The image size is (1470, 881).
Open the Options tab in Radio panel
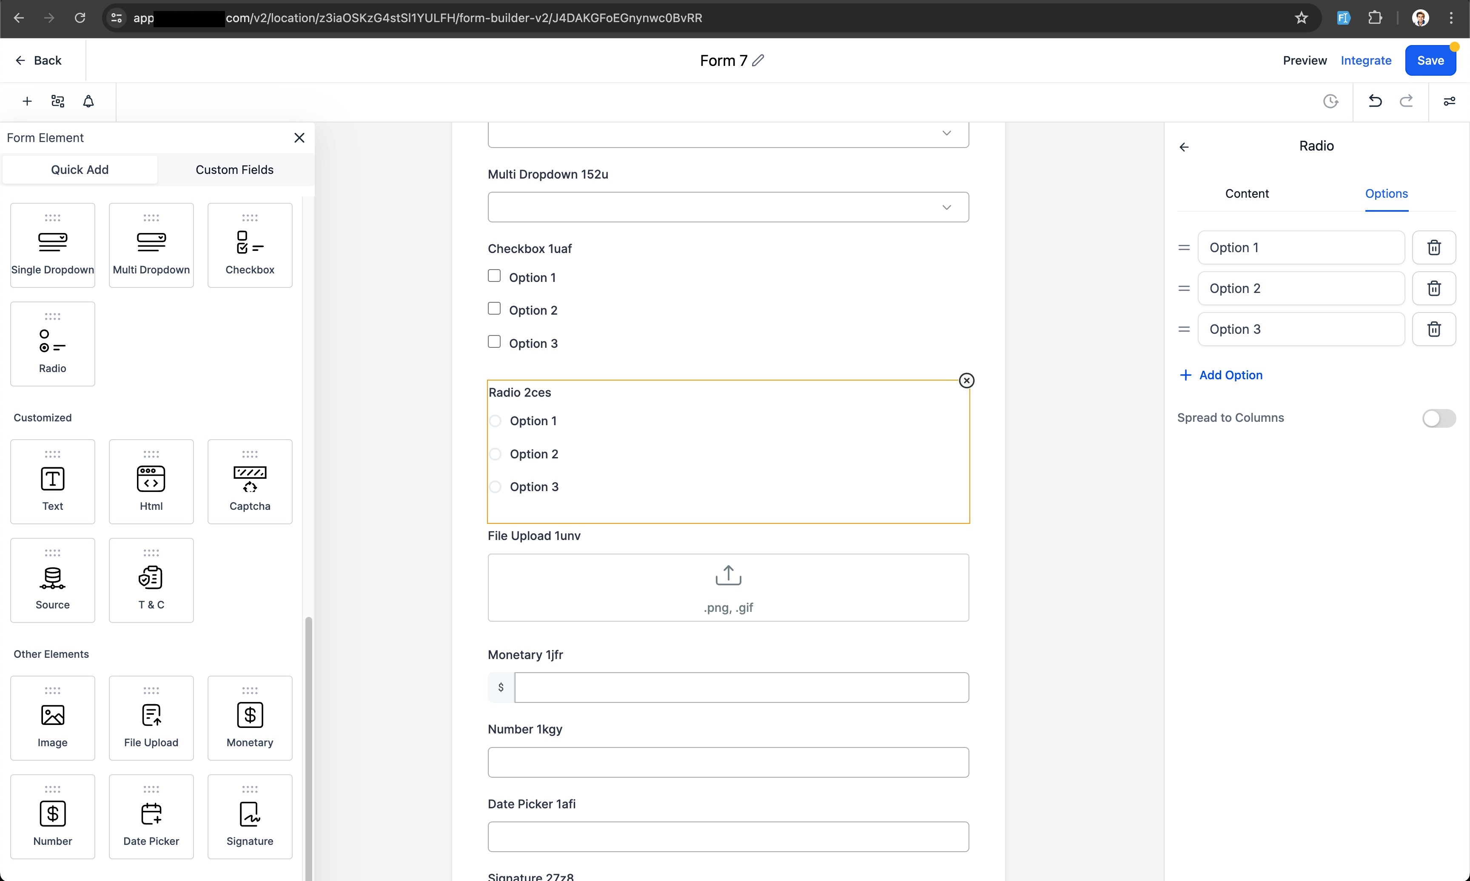click(x=1386, y=193)
